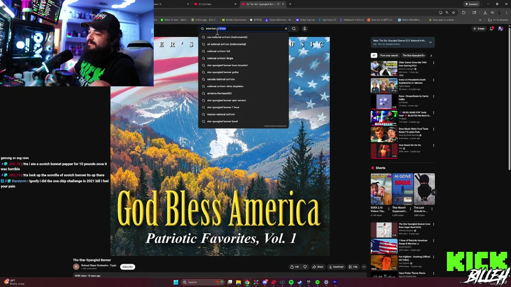Viewport: 511px width, 287px height.
Task: Open Premiere Pro from the taskbar
Action: [x=335, y=282]
